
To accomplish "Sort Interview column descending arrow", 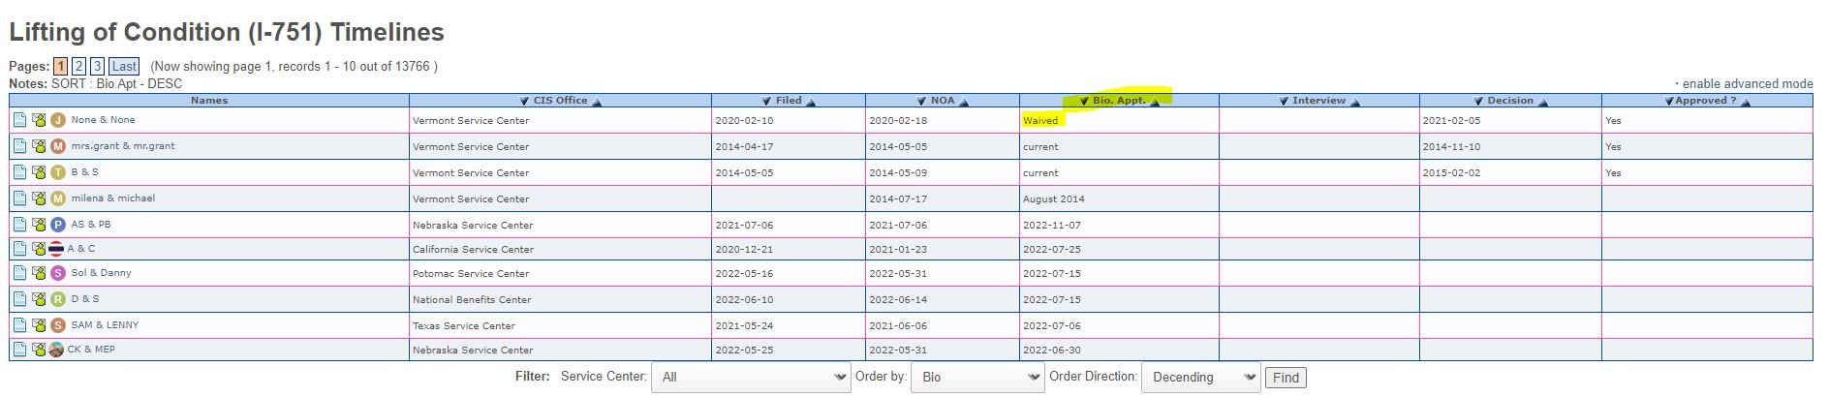I will coord(1284,102).
